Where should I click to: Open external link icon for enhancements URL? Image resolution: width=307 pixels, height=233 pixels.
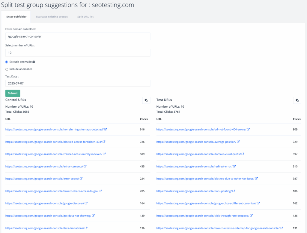[85, 166]
